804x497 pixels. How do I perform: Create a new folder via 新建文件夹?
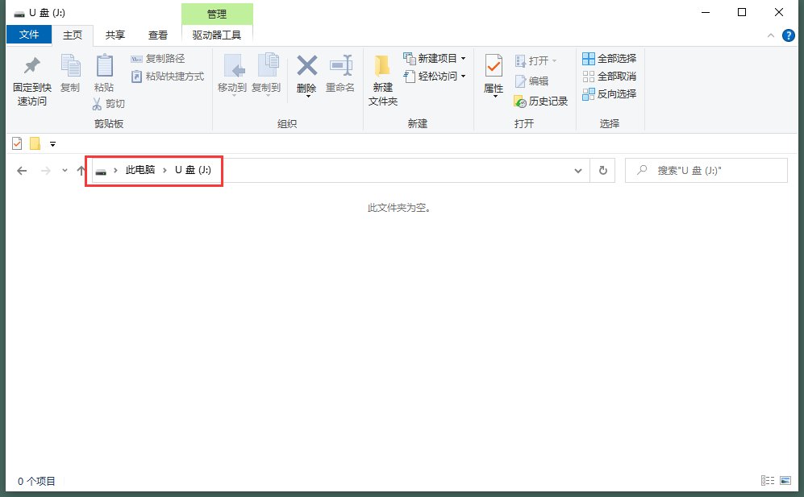click(381, 77)
